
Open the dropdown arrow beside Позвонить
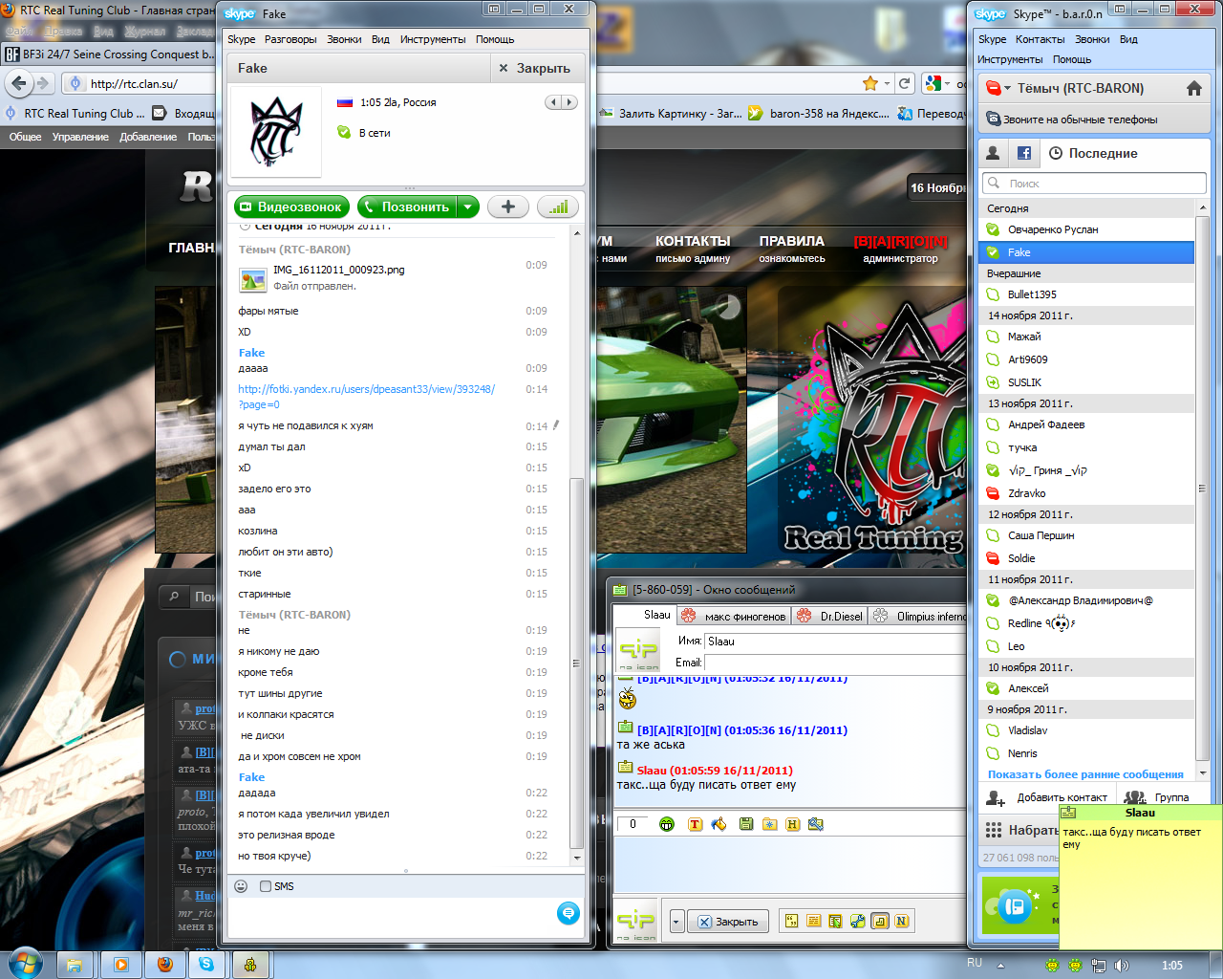(x=468, y=207)
